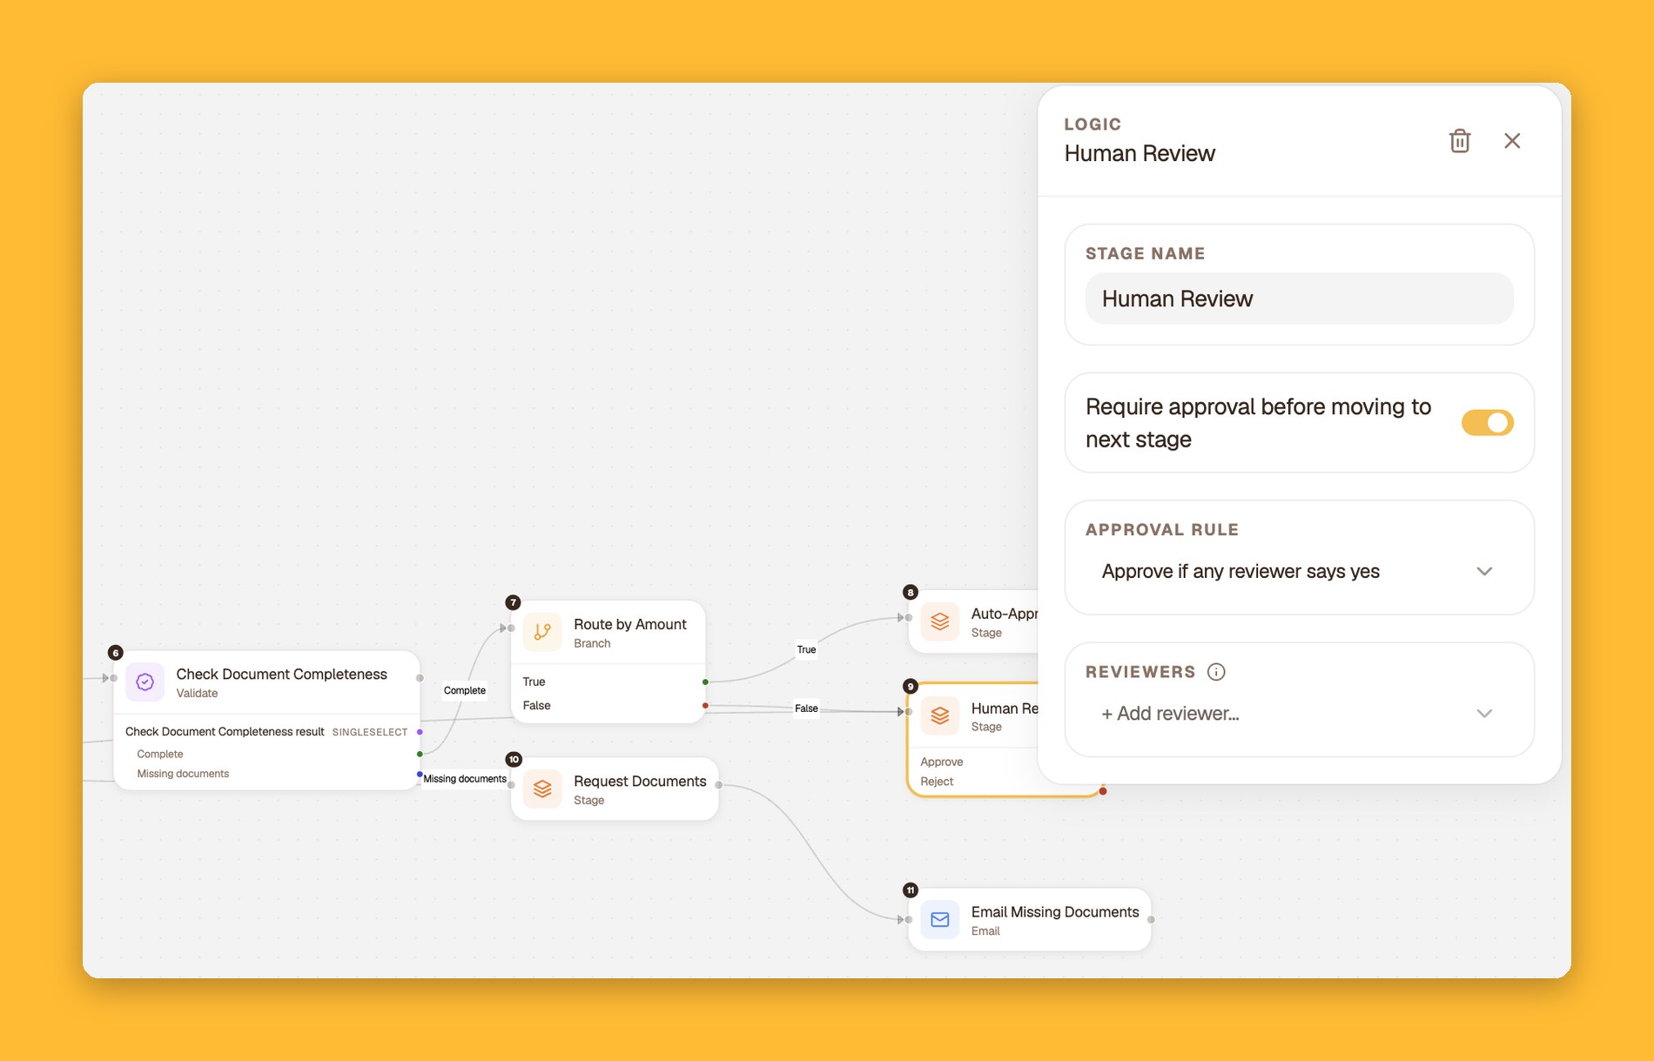The image size is (1654, 1061).
Task: Delete stage using the trash icon
Action: click(x=1459, y=141)
